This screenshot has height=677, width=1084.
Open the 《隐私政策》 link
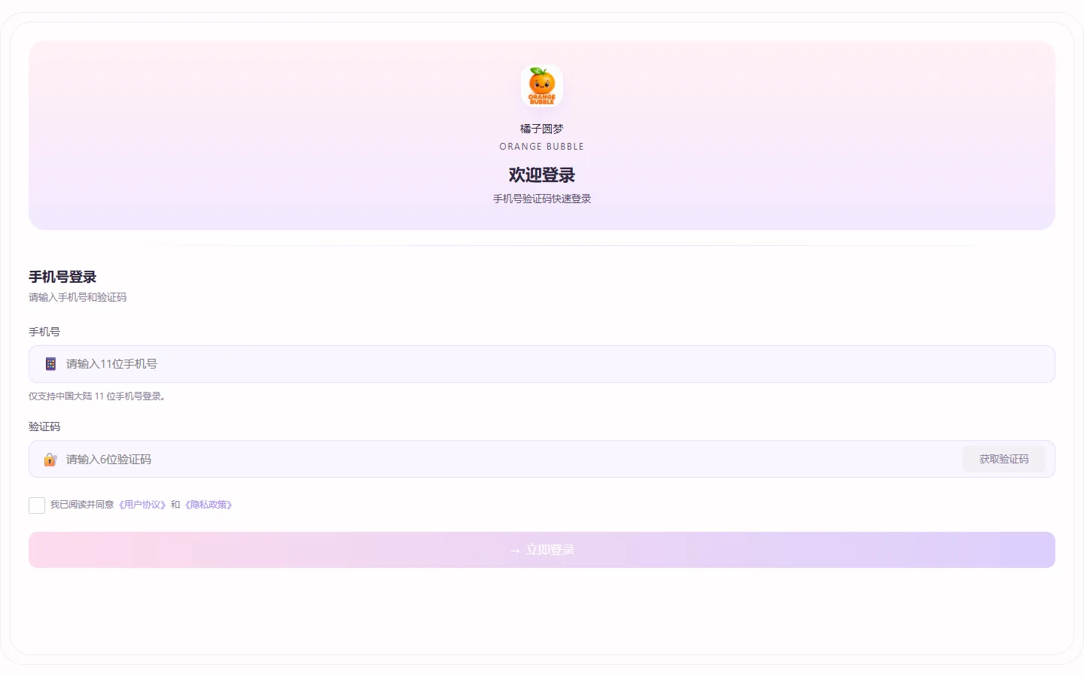coord(209,505)
